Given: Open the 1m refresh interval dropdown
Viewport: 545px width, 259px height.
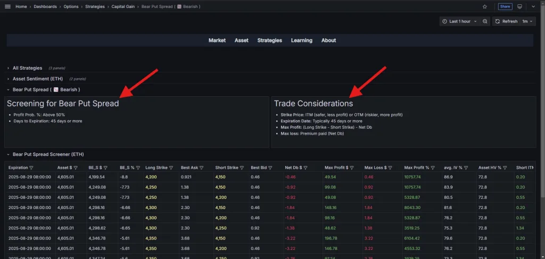Looking at the screenshot, I should point(527,21).
